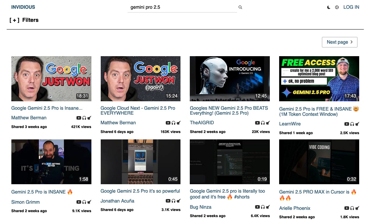372x220 pixels.
Task: Click headphones audio icon on 421K views video
Action: 84,118
